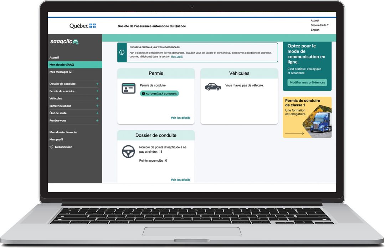The height and width of the screenshot is (248, 385).
Task: Click the driver's licence card icon
Action: coord(129,88)
